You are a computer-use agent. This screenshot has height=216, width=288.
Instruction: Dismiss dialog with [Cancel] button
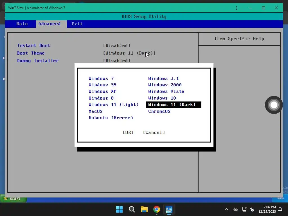point(154,132)
